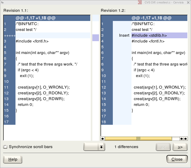Image resolution: width=191 pixels, height=168 pixels.
Task: Click line number 18 in Revision 1.2 gutter
Action: click(x=104, y=122)
